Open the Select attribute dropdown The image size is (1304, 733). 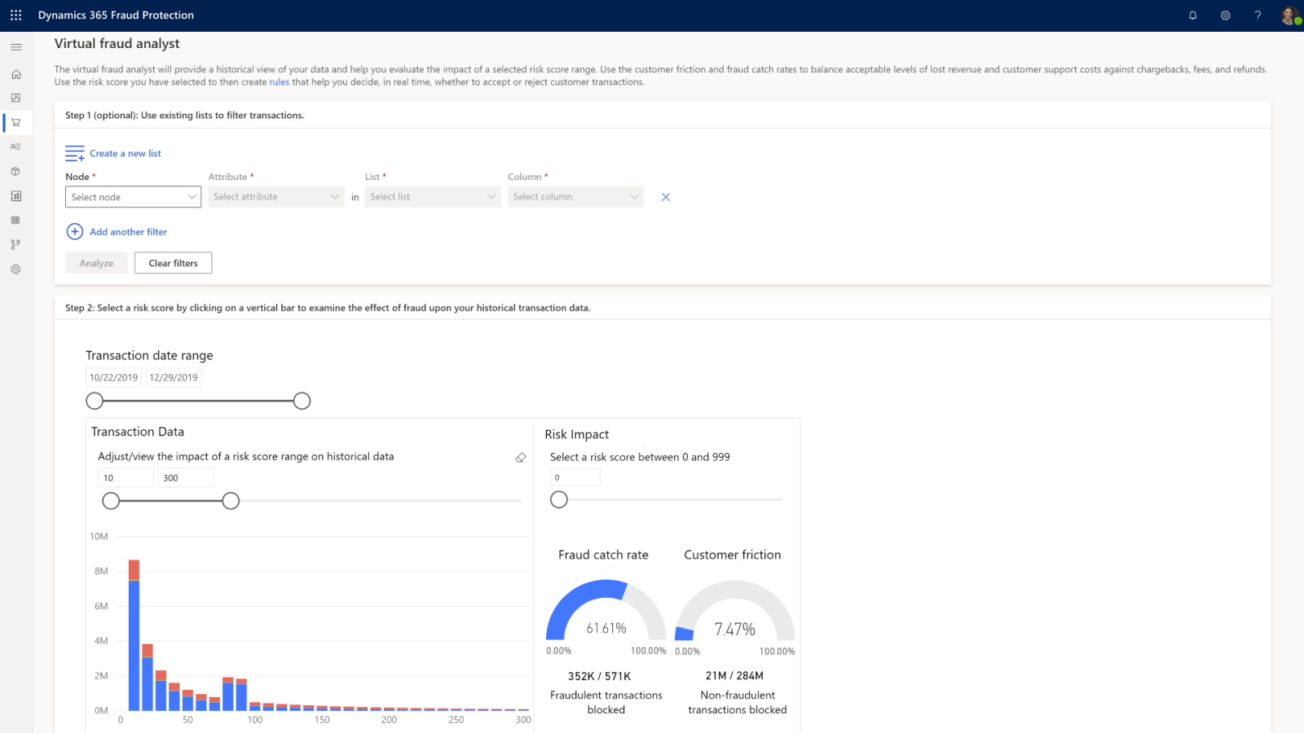(x=276, y=197)
